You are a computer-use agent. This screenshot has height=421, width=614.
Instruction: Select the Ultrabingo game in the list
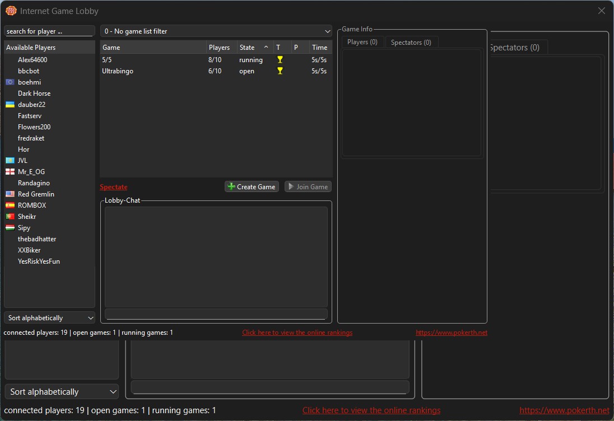coord(118,71)
